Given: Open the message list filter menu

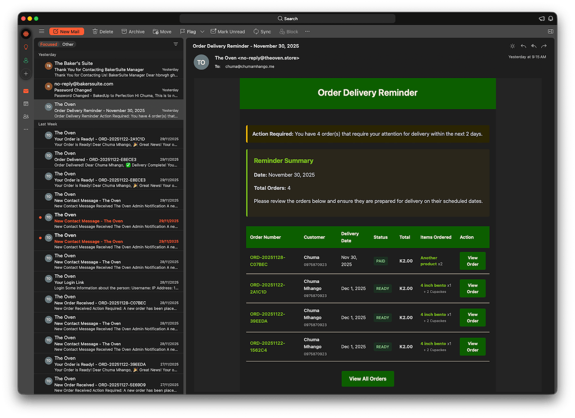Looking at the screenshot, I should click(x=176, y=44).
